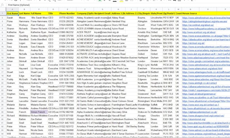This screenshot has height=138, width=230.
Task: Select last name cell 'Drinkall'
Action: [24, 61]
